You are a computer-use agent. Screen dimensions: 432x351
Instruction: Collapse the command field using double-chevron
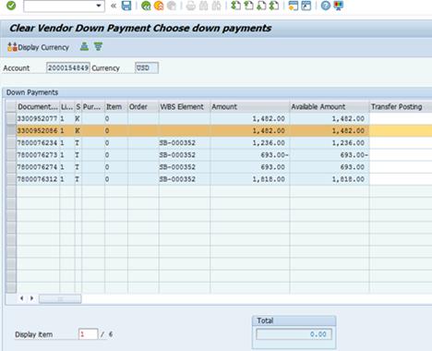point(114,6)
